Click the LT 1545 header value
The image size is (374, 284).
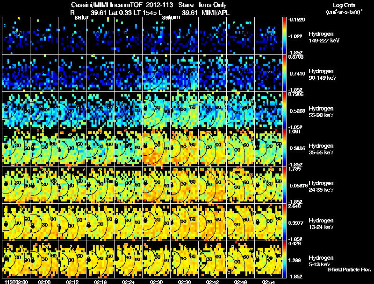click(145, 13)
